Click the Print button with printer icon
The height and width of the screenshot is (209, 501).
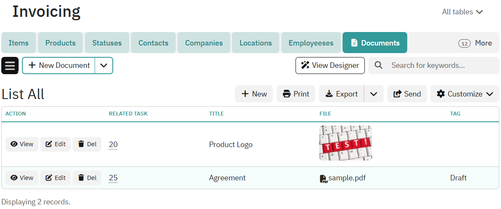click(x=296, y=94)
